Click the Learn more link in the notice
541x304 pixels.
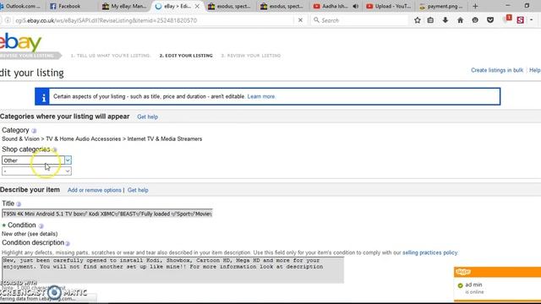[261, 96]
